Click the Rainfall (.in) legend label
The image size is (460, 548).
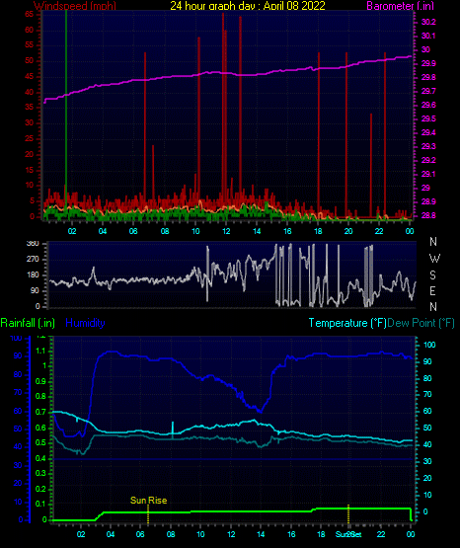pos(28,323)
